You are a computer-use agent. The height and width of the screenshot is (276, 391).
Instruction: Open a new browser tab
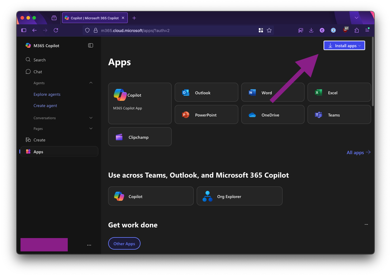[x=134, y=18]
